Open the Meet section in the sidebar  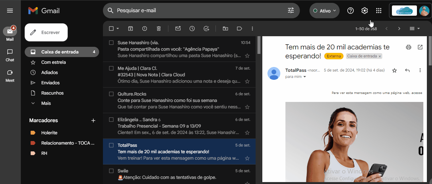pyautogui.click(x=10, y=76)
